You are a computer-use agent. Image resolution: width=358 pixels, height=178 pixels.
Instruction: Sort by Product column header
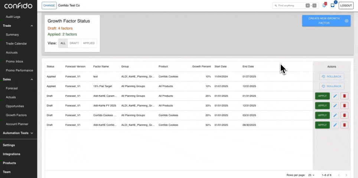[163, 66]
